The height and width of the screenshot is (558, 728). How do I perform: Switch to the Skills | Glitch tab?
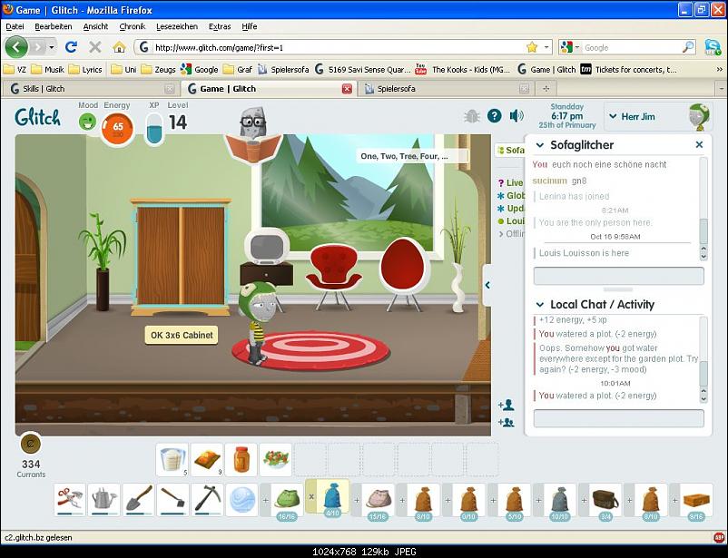coord(88,89)
